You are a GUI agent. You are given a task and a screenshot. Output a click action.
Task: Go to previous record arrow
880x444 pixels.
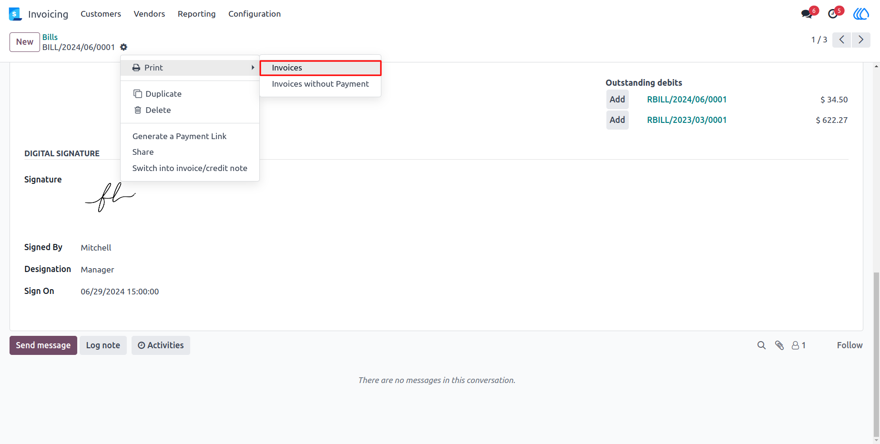point(842,40)
